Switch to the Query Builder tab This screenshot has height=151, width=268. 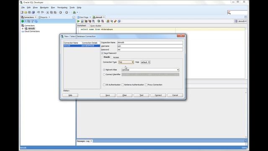pos(96,26)
